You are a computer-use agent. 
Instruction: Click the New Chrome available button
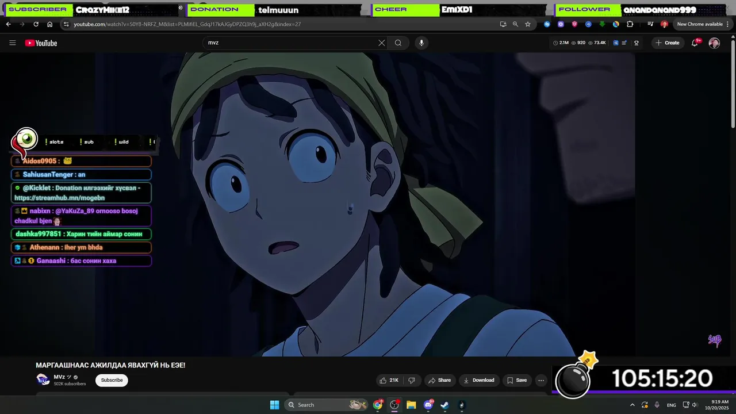coord(700,24)
